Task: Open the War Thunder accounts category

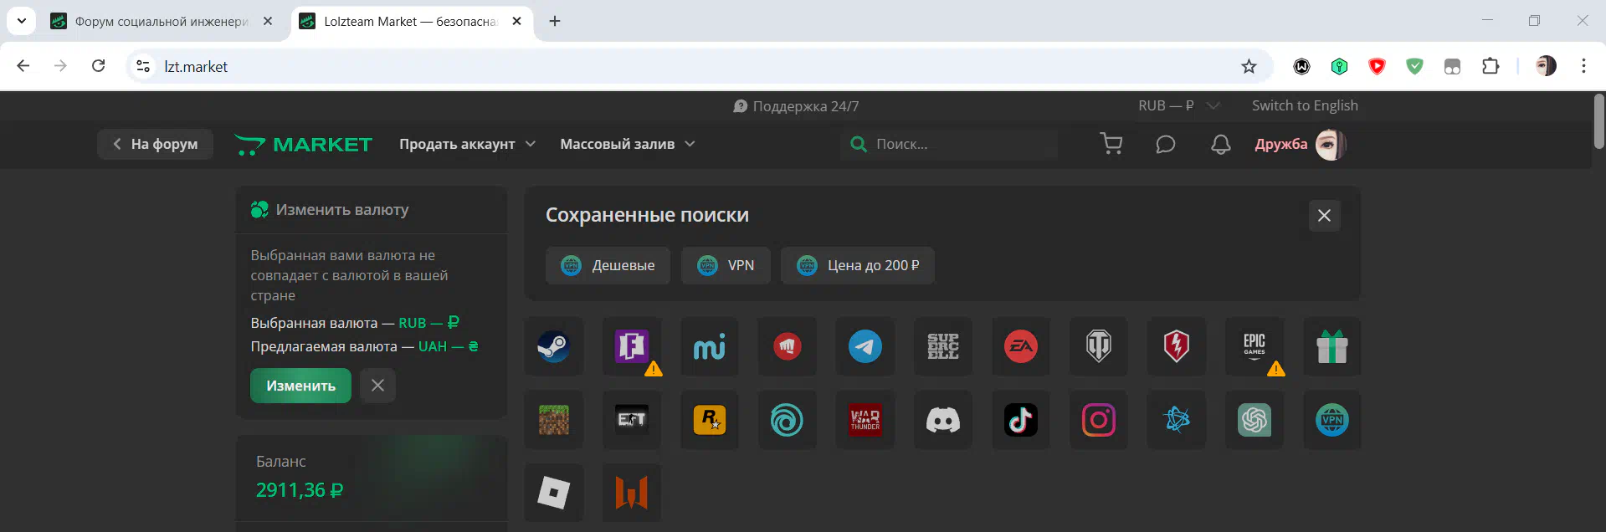Action: [865, 420]
